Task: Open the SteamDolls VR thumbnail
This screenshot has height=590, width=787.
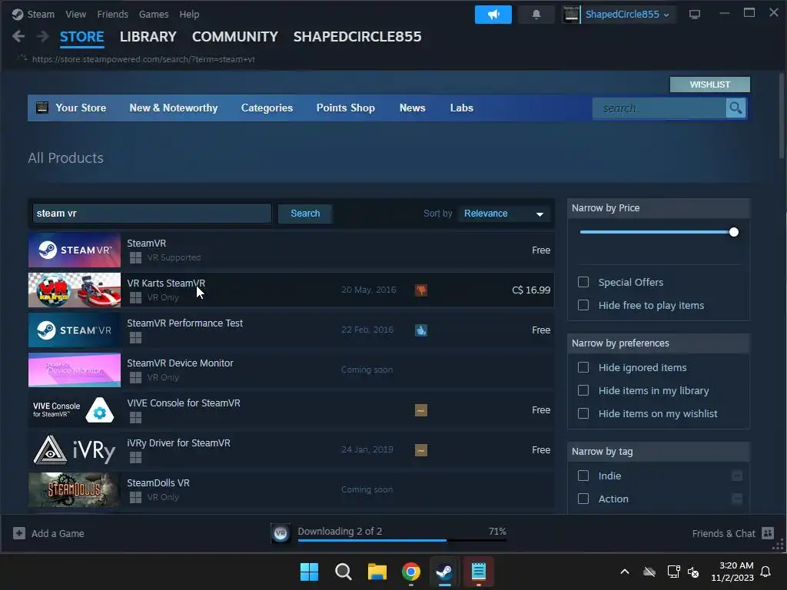Action: tap(75, 489)
